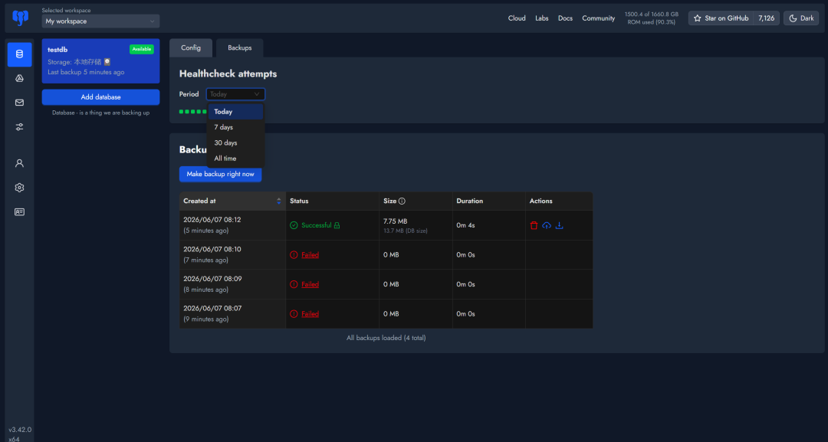Click Successful status text
Screen dimensions: 828x442
pos(317,225)
